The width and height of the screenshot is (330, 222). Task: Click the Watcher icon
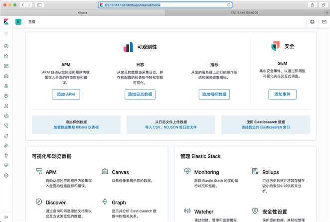pyautogui.click(x=187, y=211)
